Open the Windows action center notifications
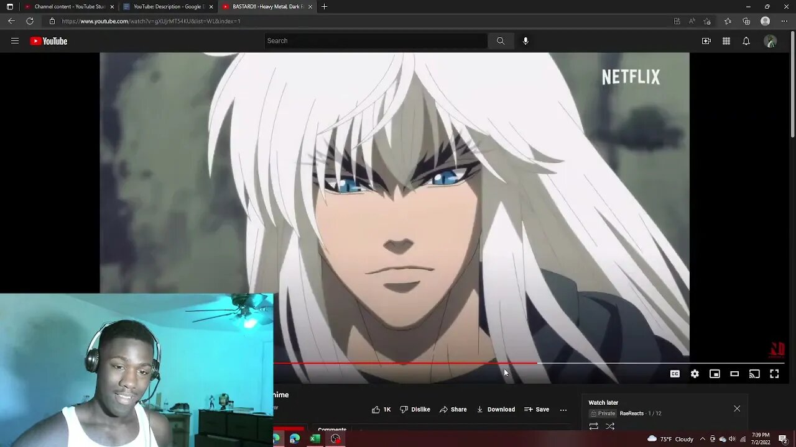Viewport: 796px width, 447px height. [783, 439]
